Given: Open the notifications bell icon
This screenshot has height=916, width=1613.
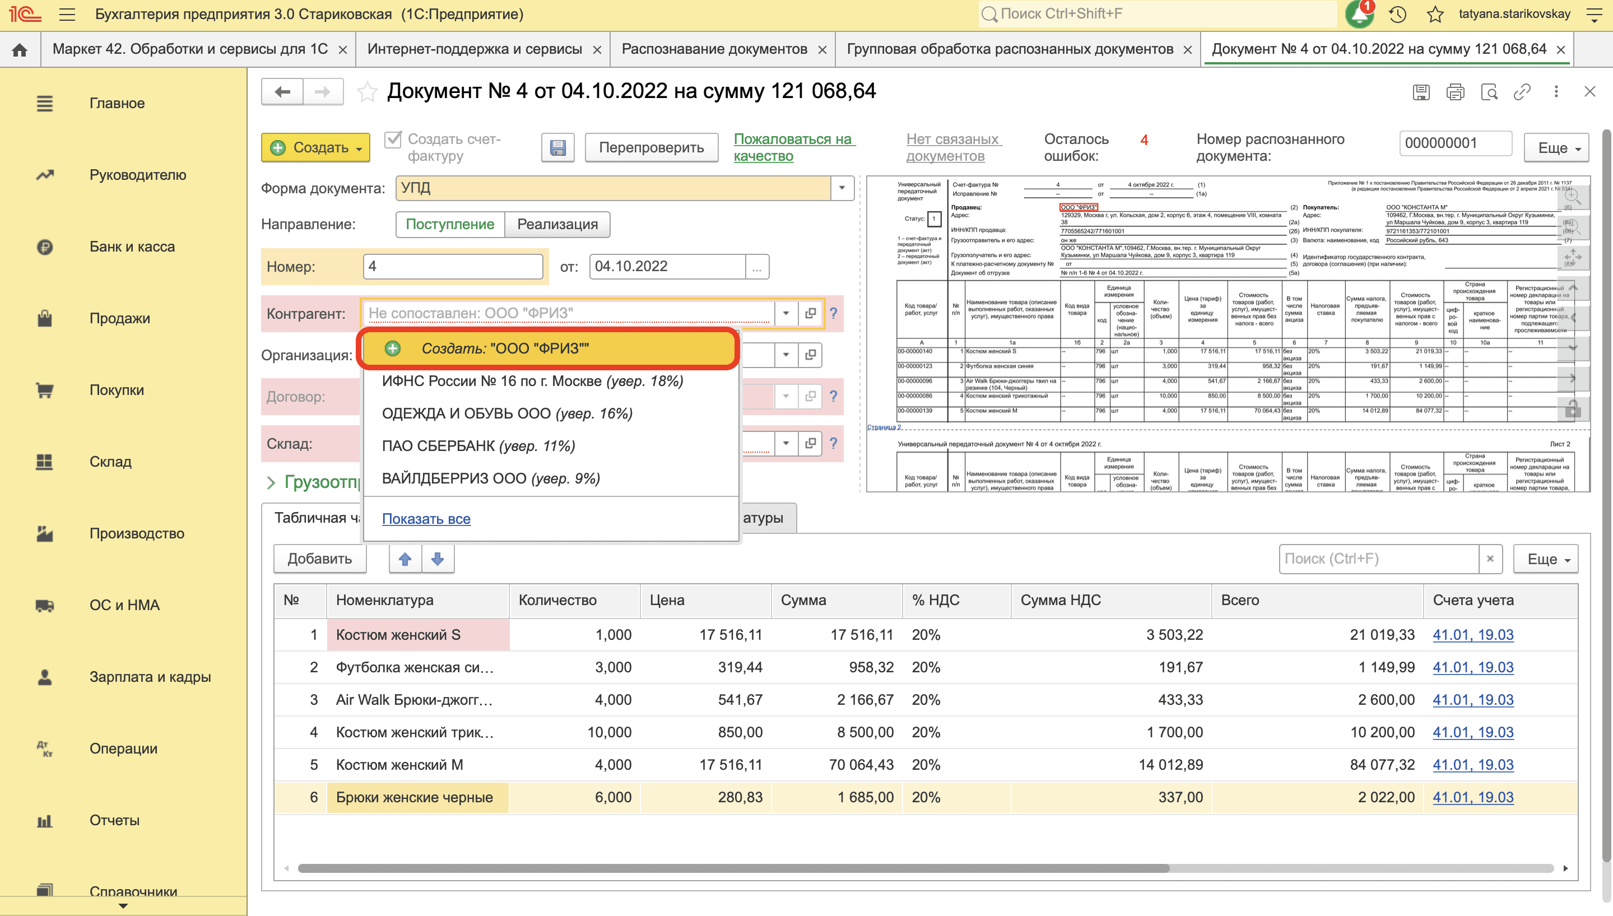Looking at the screenshot, I should coord(1359,14).
